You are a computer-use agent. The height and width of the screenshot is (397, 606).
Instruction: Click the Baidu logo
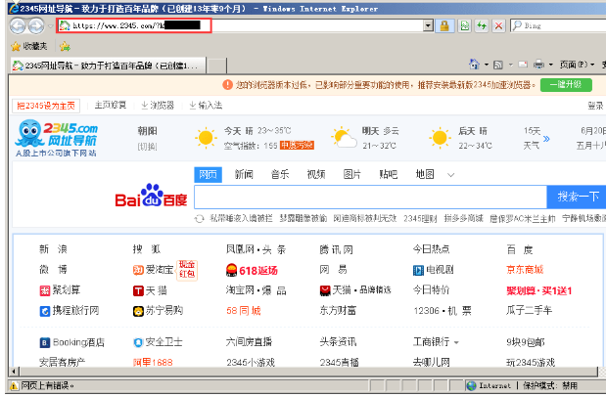(151, 196)
